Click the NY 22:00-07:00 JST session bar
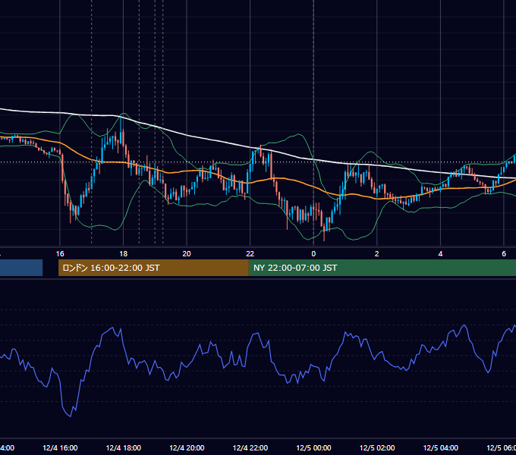 point(382,268)
